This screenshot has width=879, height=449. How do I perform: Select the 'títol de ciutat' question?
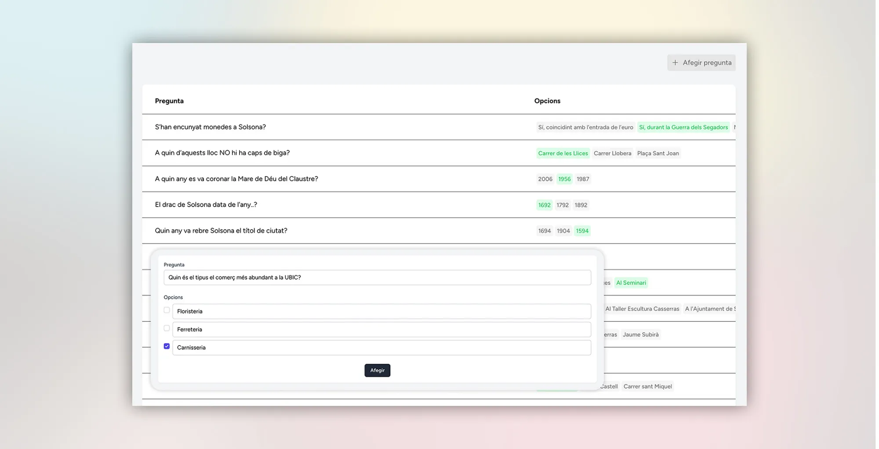tap(439, 231)
